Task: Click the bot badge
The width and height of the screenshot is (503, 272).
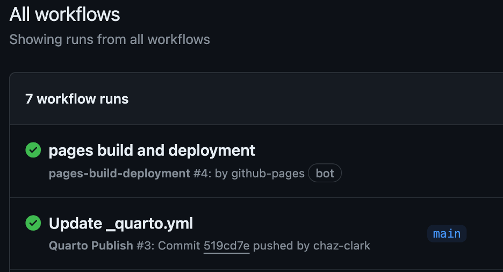Action: (325, 174)
